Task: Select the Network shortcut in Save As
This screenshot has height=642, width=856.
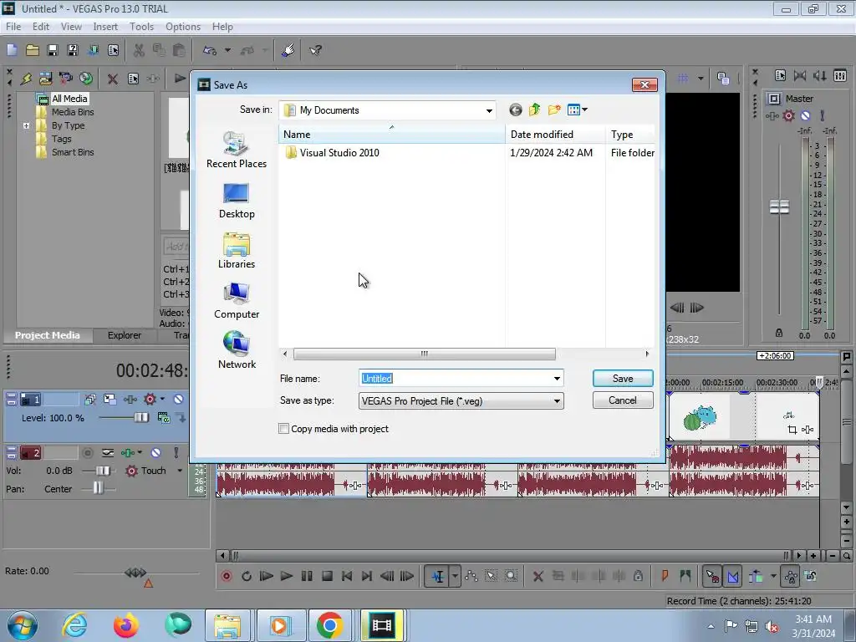Action: 237,350
